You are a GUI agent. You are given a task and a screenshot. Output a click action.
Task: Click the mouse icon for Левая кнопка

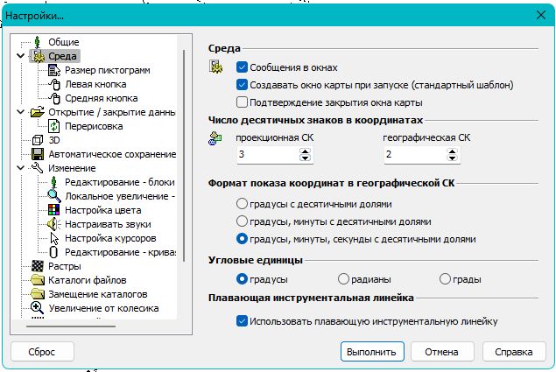click(x=54, y=84)
